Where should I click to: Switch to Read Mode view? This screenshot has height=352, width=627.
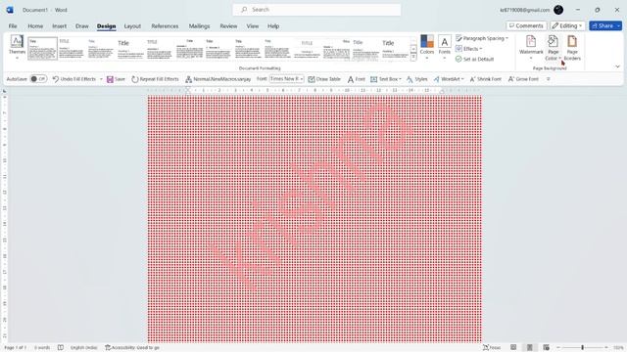tap(513, 348)
